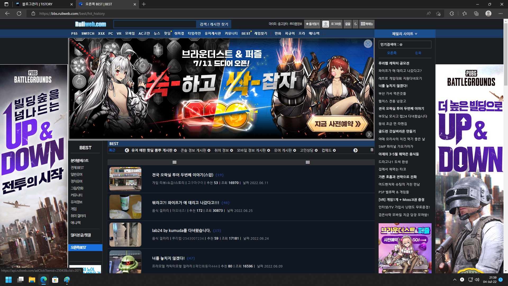Open Microsoft Store from the taskbar
The image size is (508, 286).
[55, 280]
